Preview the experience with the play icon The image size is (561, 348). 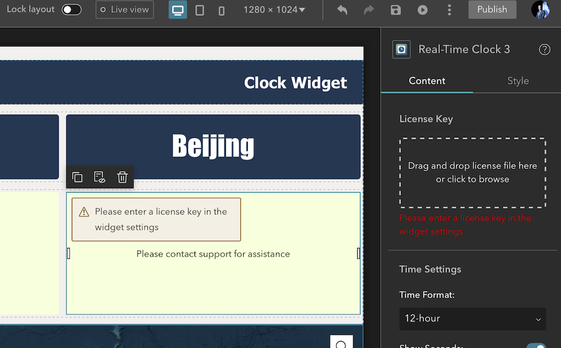(x=422, y=9)
